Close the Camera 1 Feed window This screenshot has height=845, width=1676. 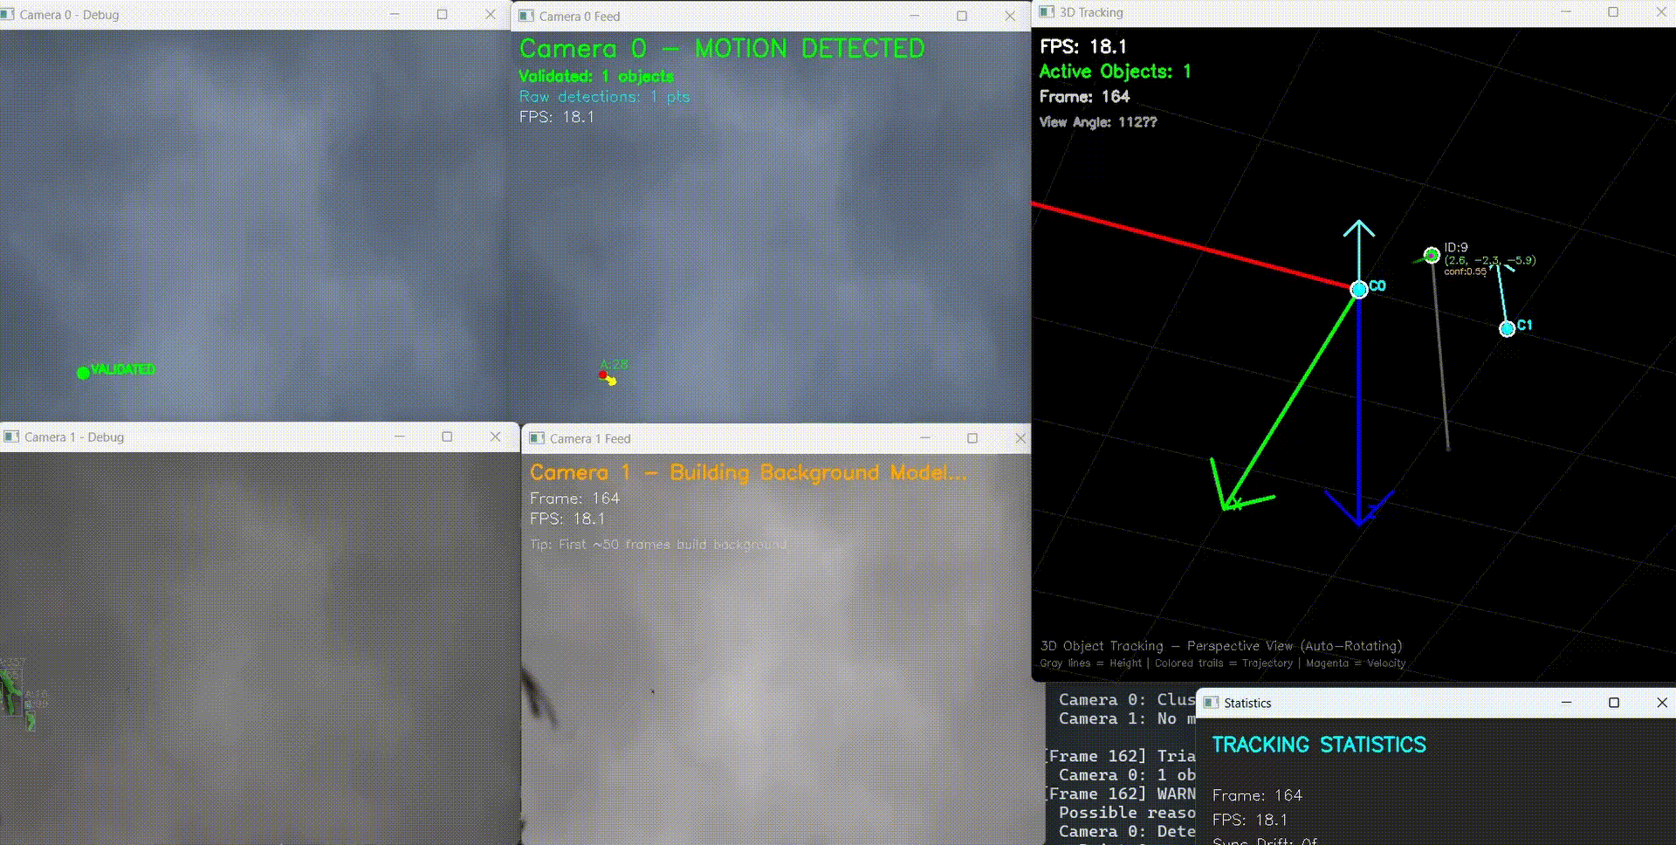point(1020,438)
